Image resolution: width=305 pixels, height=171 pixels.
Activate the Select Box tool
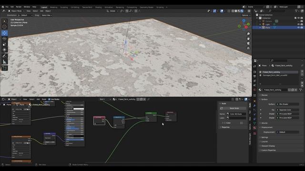(x=4, y=21)
